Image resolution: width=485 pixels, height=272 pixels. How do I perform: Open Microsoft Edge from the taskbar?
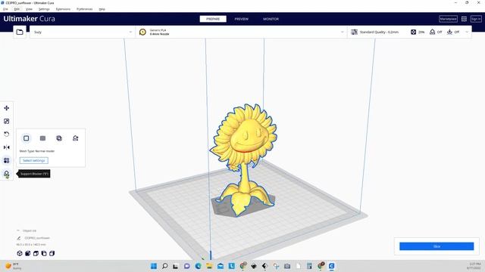[199, 266]
